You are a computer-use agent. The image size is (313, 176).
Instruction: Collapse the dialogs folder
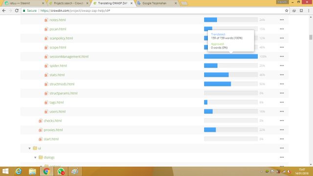pyautogui.click(x=35, y=157)
